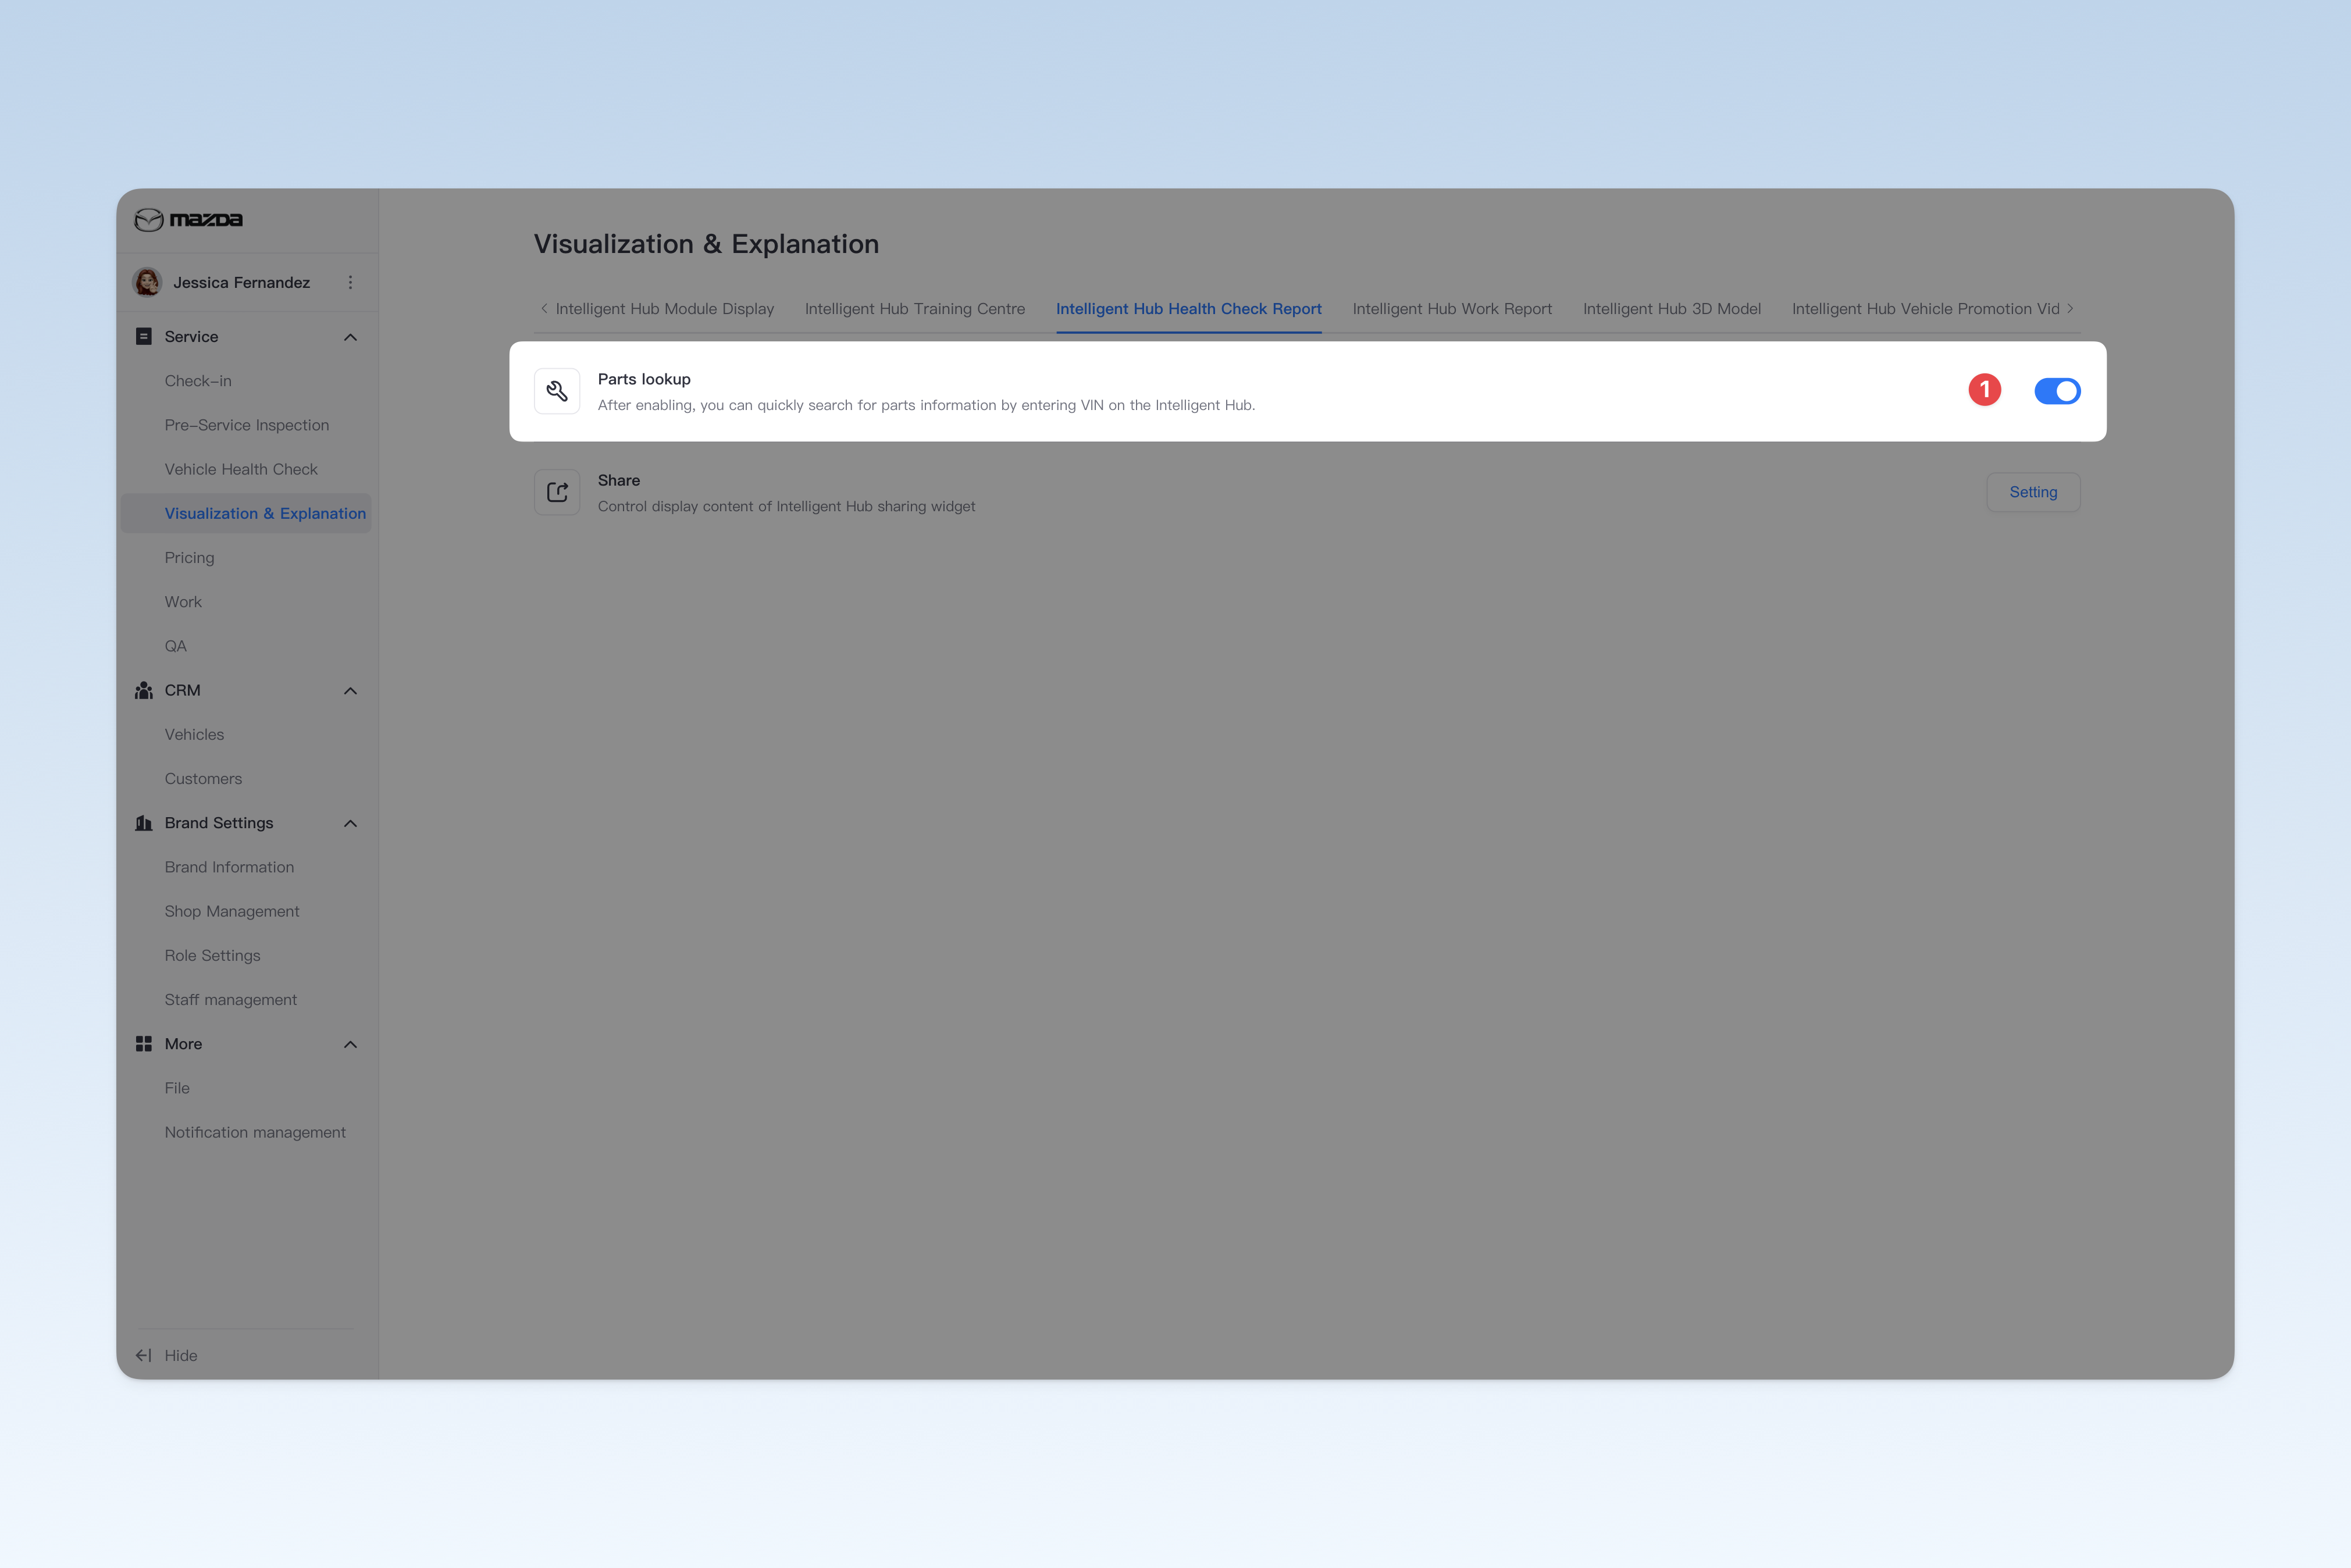This screenshot has height=1568, width=2351.
Task: Disable the Parts lookup toggle
Action: (2057, 391)
